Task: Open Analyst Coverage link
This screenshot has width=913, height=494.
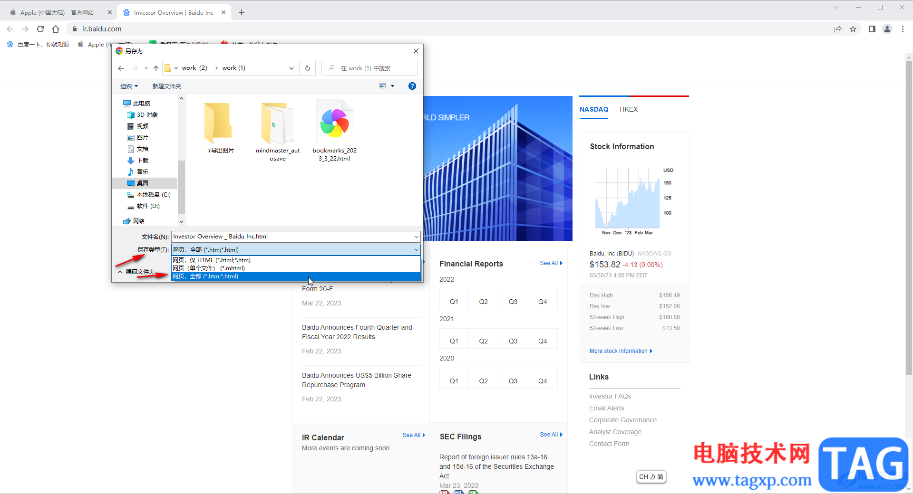Action: click(x=615, y=432)
